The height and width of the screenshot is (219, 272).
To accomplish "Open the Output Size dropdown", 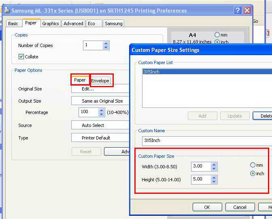I will click(x=100, y=101).
